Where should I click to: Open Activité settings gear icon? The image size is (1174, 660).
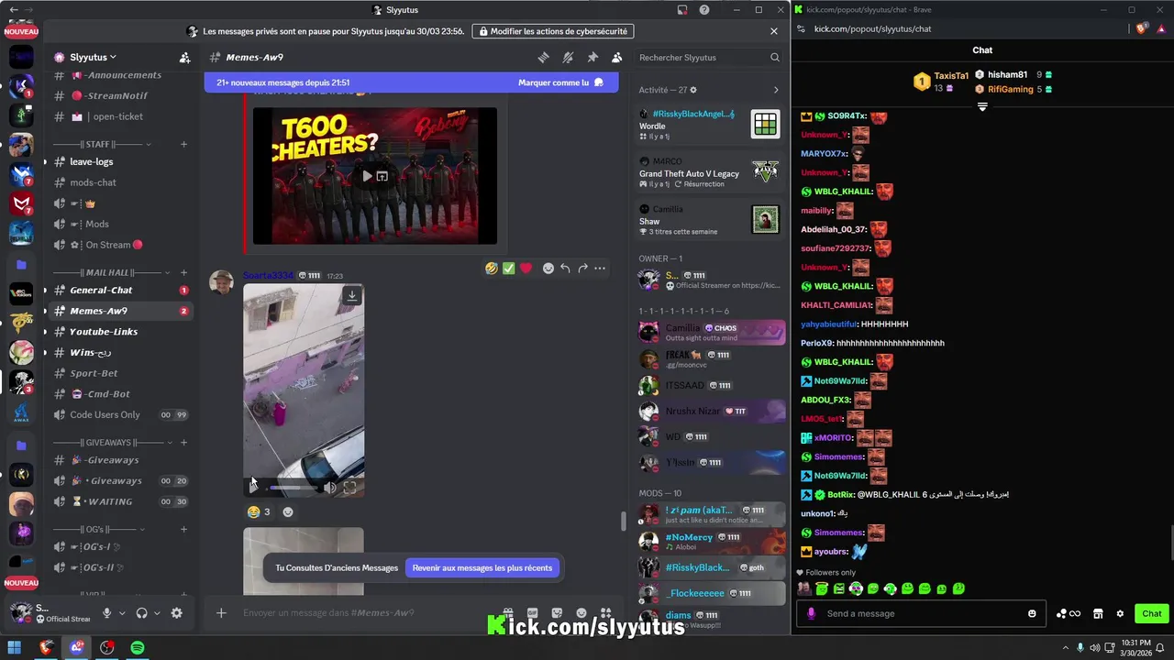click(x=693, y=90)
